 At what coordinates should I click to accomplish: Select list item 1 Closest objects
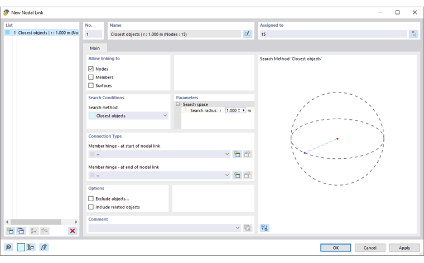(42, 33)
